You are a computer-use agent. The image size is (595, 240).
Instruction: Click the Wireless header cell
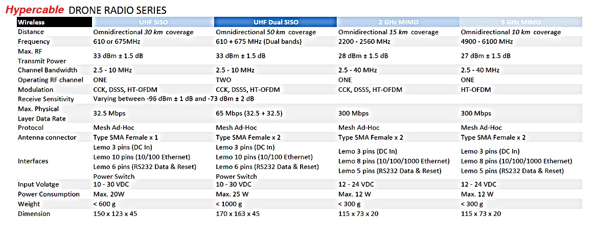[x=55, y=22]
